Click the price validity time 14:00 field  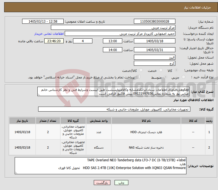[113, 50]
